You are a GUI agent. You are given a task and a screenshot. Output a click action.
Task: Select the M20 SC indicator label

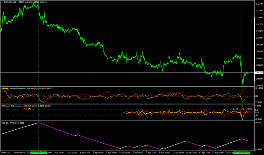click(13, 123)
